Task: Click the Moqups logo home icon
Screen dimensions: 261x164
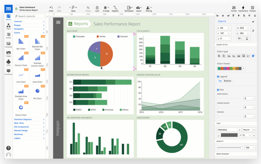Action: point(9,9)
